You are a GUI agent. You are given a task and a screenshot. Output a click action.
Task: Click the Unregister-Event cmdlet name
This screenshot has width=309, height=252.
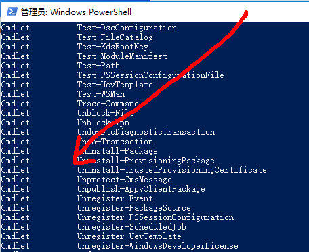[115, 198]
